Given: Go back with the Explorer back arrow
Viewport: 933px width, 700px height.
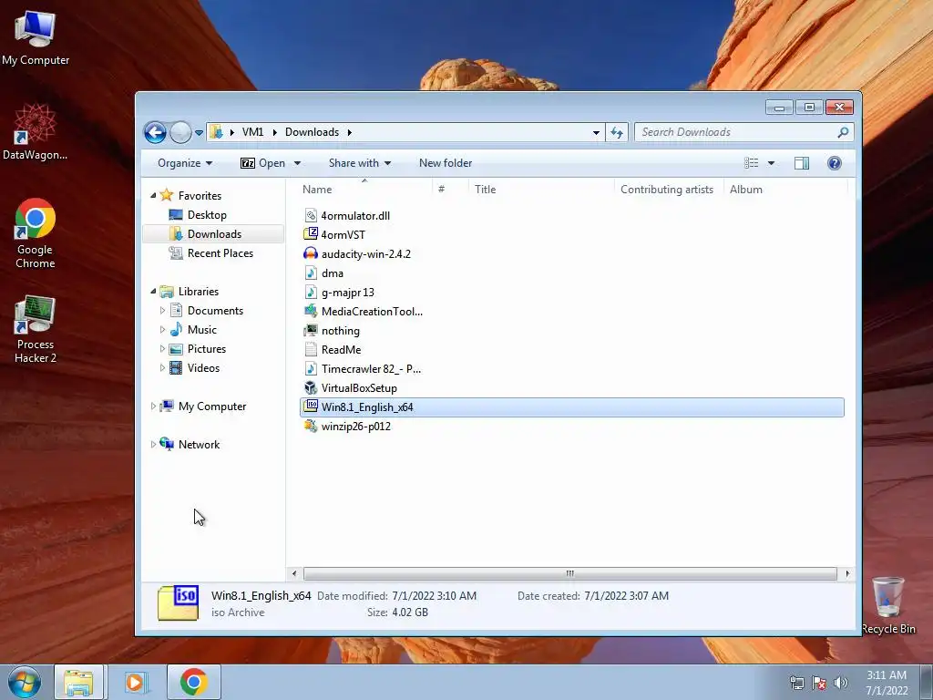Looking at the screenshot, I should click(x=155, y=132).
